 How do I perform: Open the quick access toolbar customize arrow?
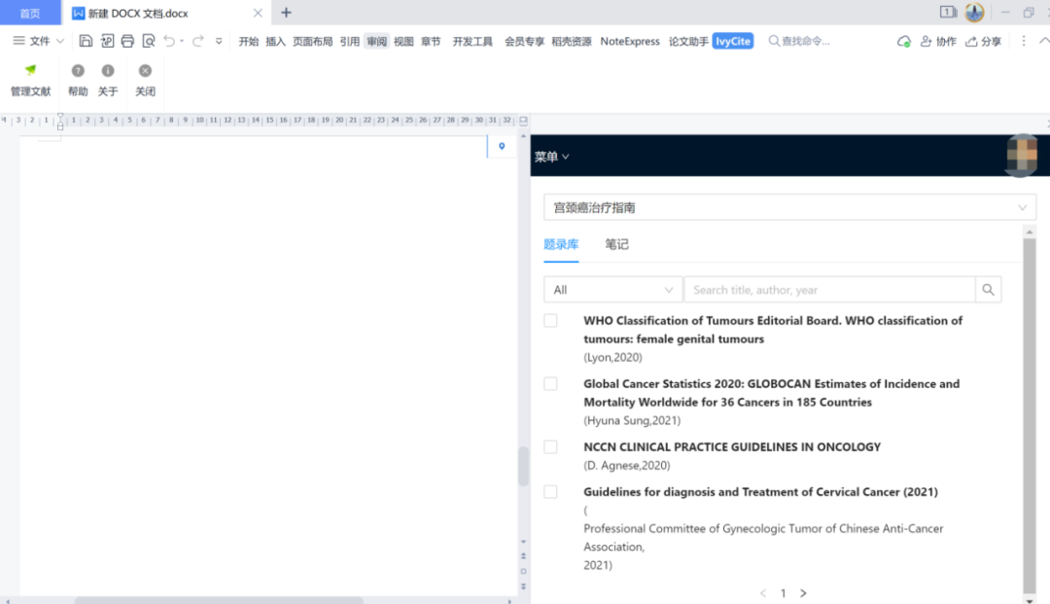(219, 42)
